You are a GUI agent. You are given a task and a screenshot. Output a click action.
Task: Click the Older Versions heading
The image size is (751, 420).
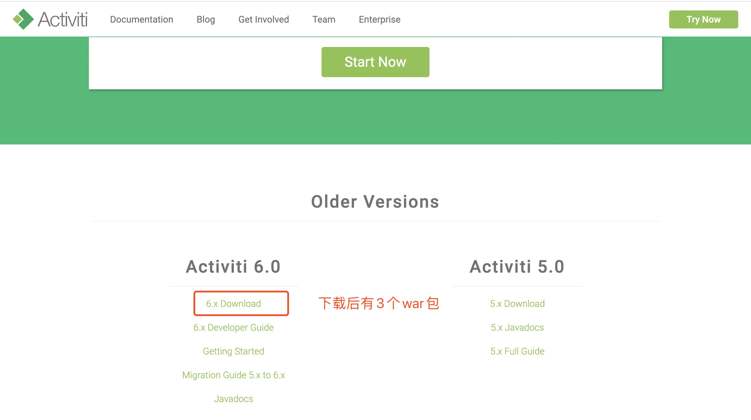point(375,202)
